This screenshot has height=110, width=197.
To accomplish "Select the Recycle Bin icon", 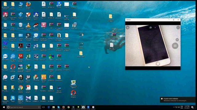I will tap(21, 26).
